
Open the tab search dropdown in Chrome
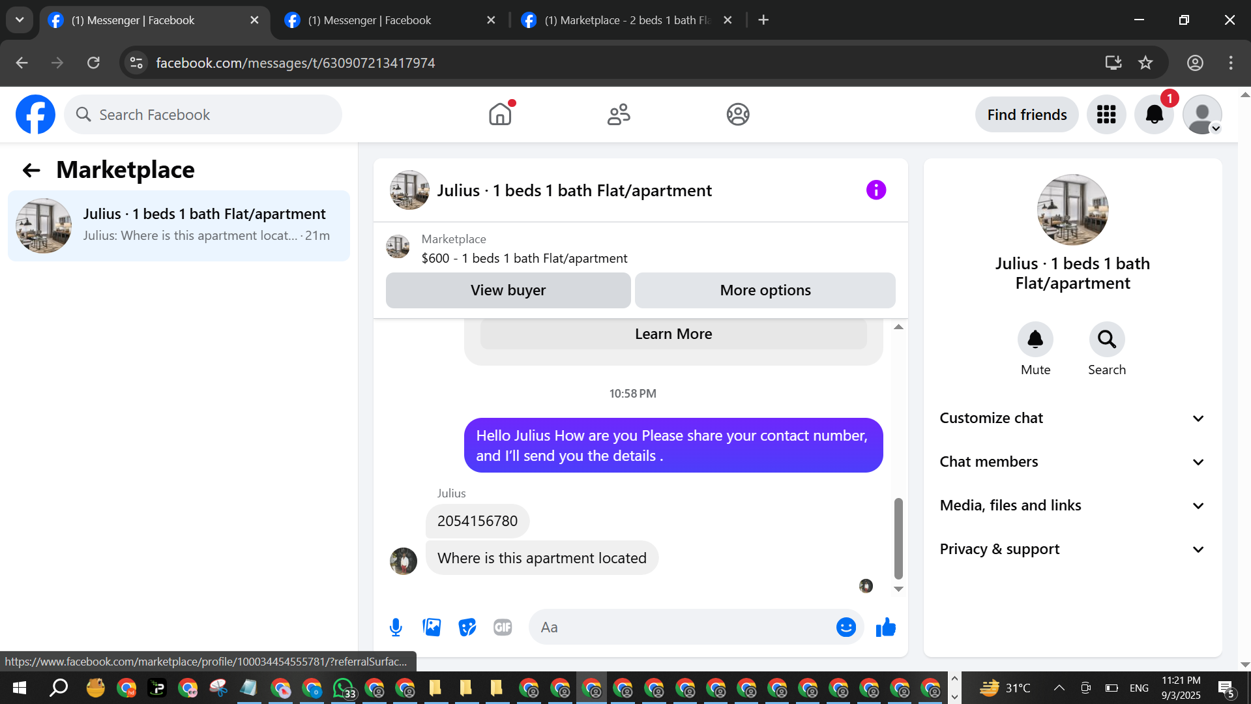coord(20,20)
